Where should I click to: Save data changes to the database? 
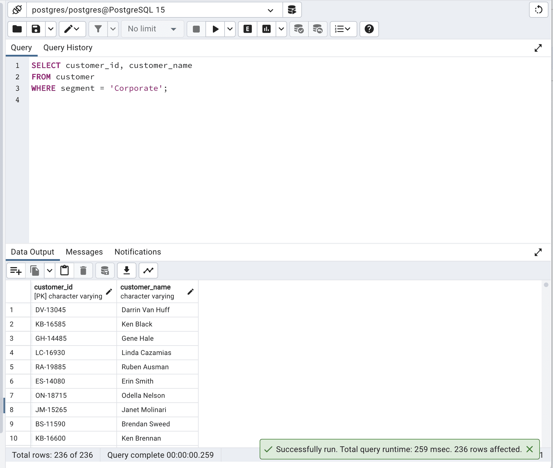(x=105, y=270)
